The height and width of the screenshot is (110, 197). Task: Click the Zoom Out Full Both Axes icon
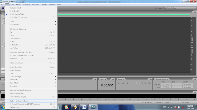pos(127,83)
